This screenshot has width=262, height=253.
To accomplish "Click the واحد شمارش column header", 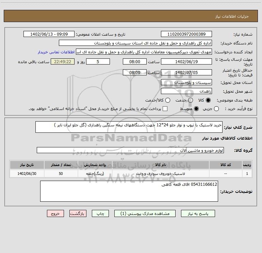I will [95, 165].
